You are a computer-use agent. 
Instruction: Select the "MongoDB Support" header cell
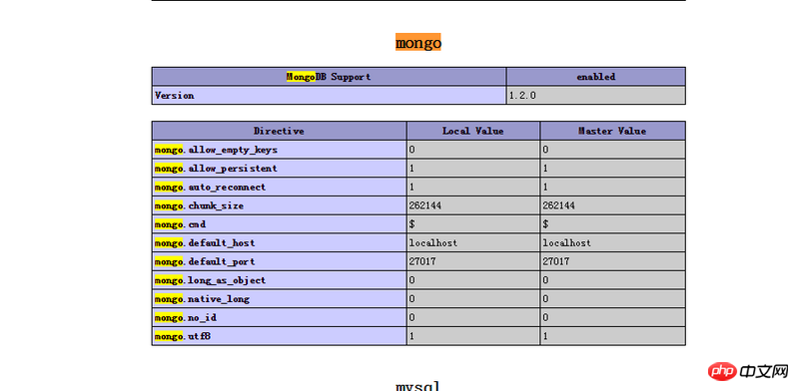(x=329, y=77)
